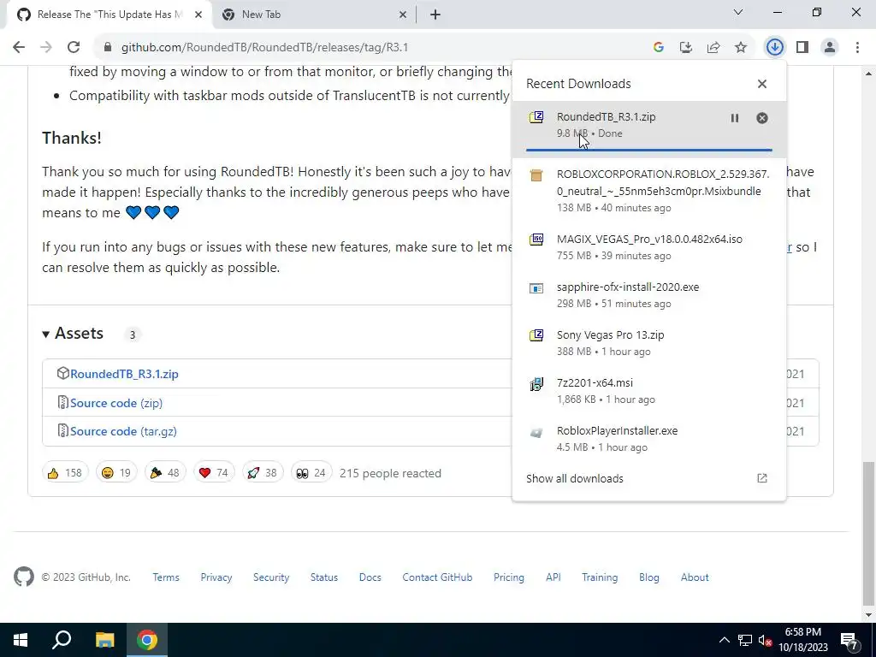
Task: Open Windows taskbar search
Action: coord(62,640)
